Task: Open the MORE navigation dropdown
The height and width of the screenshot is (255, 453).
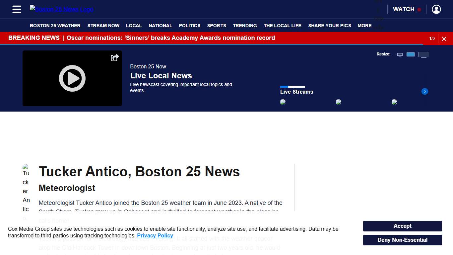Action: (x=364, y=26)
